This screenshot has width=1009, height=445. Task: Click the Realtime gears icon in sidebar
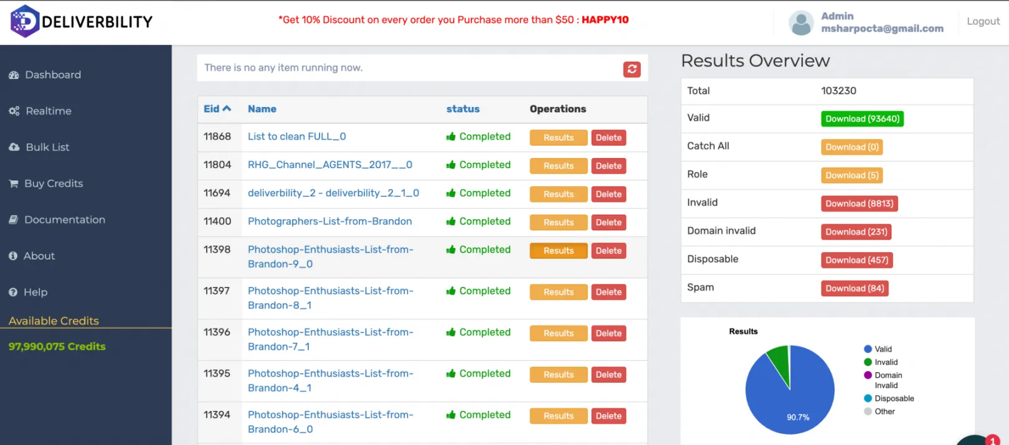point(14,111)
